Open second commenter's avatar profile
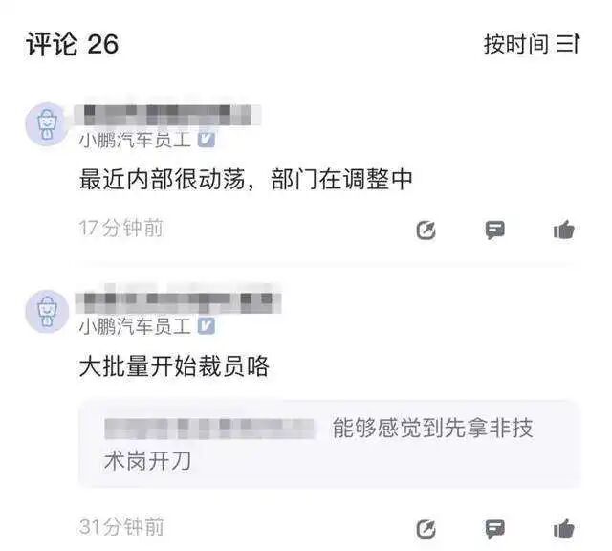 [47, 311]
